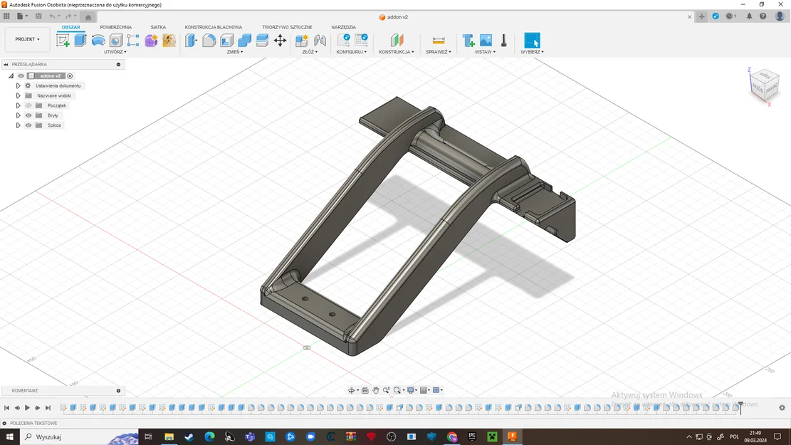Select the Shell tool
This screenshot has width=791, height=445.
point(227,41)
